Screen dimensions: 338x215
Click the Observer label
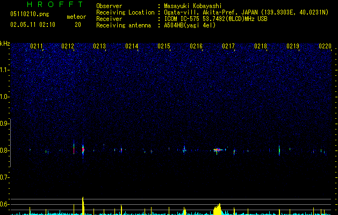pyautogui.click(x=109, y=6)
